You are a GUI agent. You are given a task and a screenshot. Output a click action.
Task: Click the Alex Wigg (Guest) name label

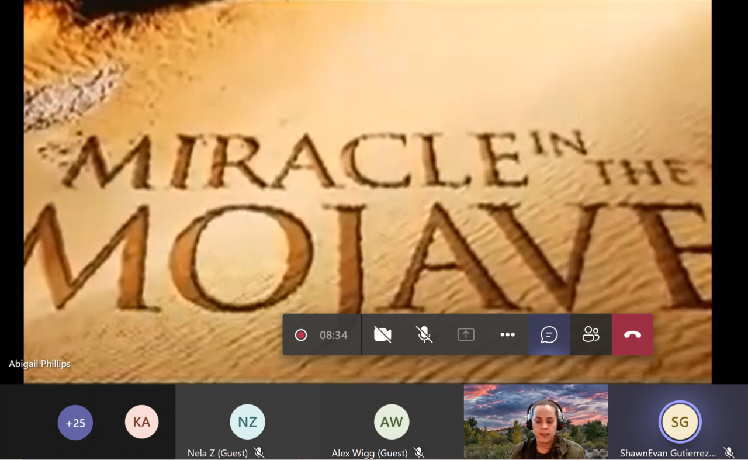tap(369, 453)
